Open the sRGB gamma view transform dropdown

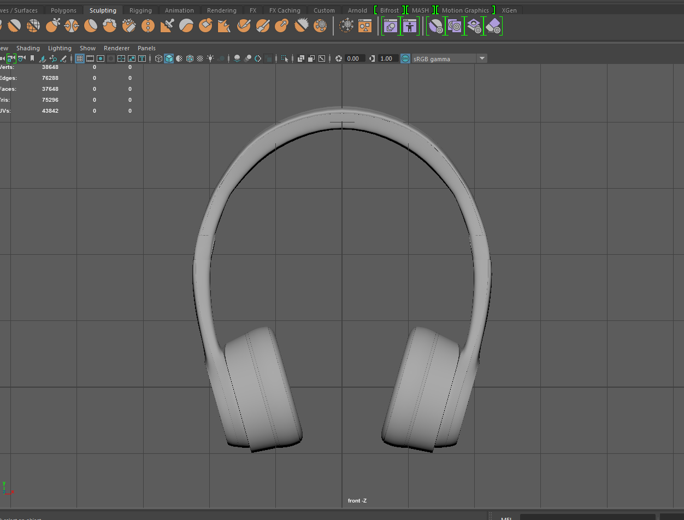pos(482,59)
